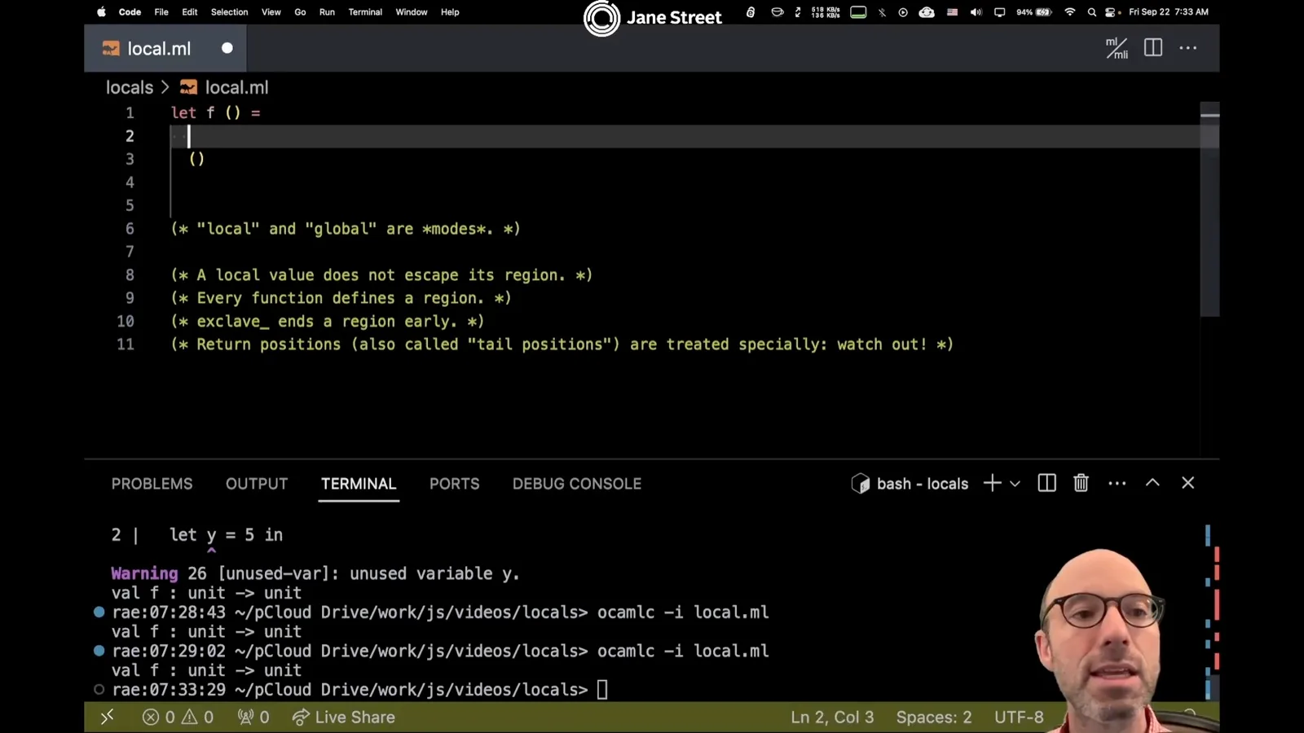The image size is (1304, 733).
Task: Open the Selection menu in menu bar
Action: point(229,12)
